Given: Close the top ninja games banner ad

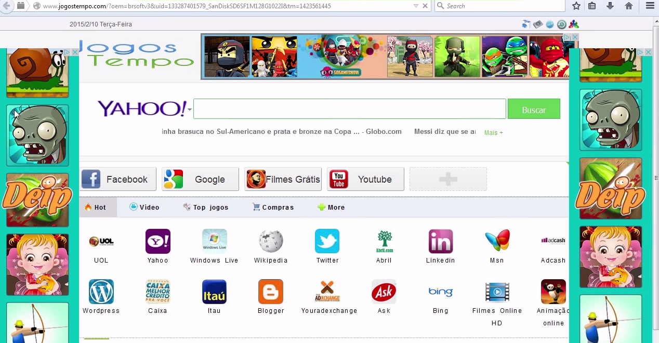Looking at the screenshot, I should coord(574,37).
